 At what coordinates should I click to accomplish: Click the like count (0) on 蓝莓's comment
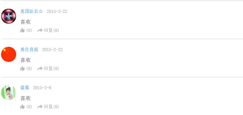pos(29,107)
